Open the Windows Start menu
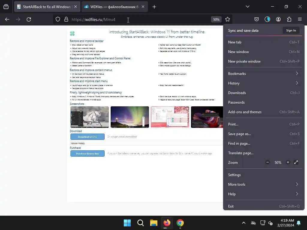The height and width of the screenshot is (230, 307). click(127, 223)
